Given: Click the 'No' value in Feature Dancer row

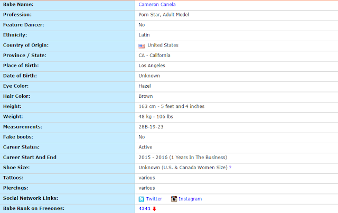Looking at the screenshot, I should click(142, 25).
